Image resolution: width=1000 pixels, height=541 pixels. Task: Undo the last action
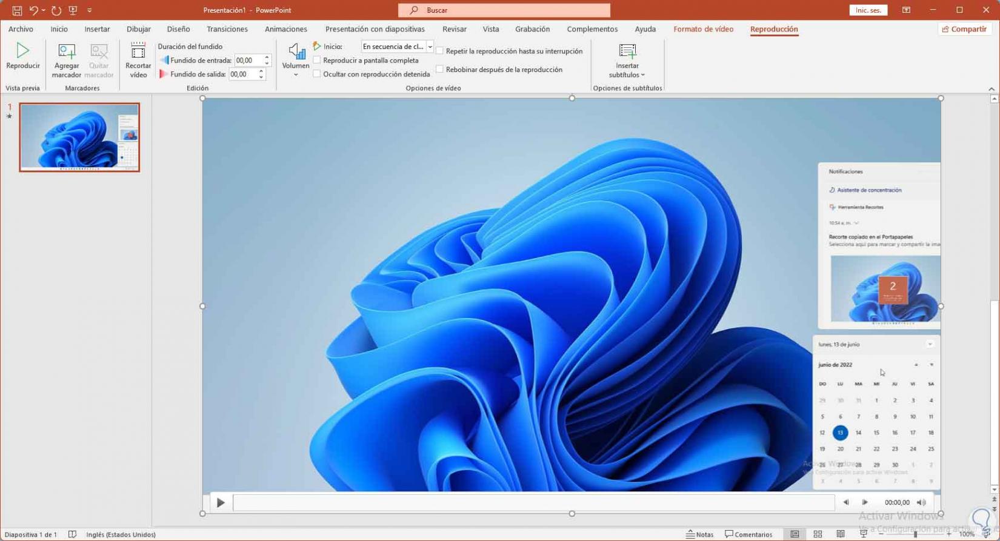pyautogui.click(x=33, y=10)
